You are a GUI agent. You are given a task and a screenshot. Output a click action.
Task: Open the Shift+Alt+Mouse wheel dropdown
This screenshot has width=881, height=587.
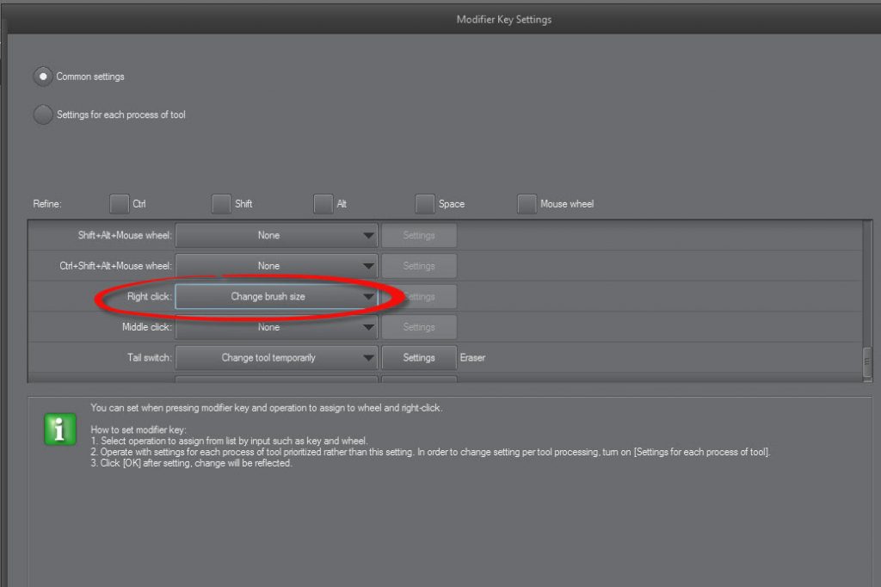[276, 235]
